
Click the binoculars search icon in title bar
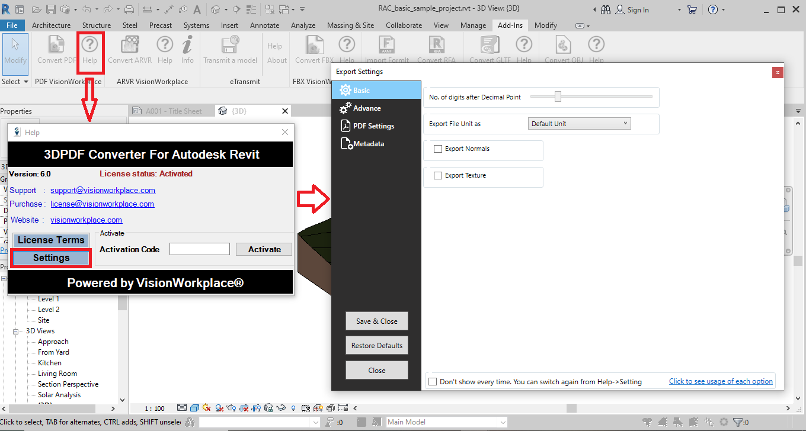coord(606,9)
